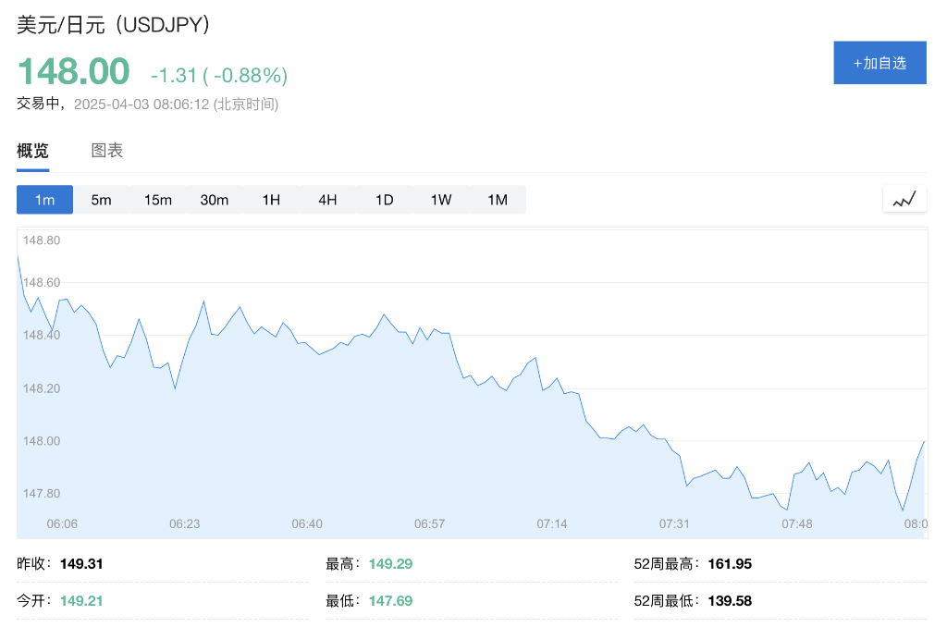Select the 4H timeframe button

tap(327, 200)
